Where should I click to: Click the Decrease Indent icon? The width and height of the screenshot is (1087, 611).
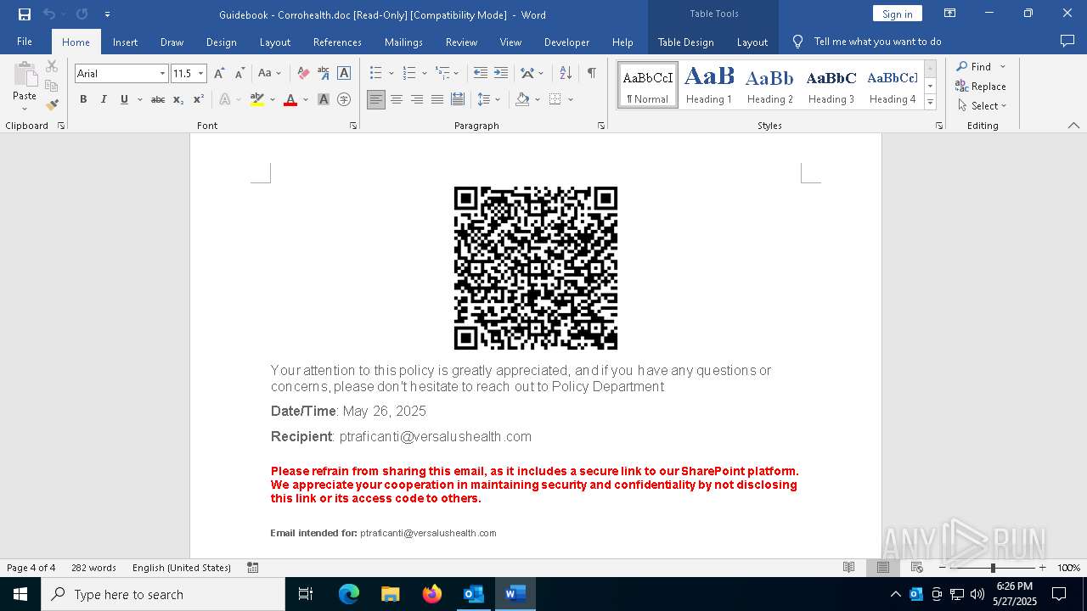481,74
